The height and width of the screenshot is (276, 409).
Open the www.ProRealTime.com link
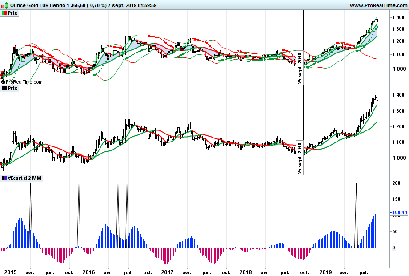[x=378, y=5]
